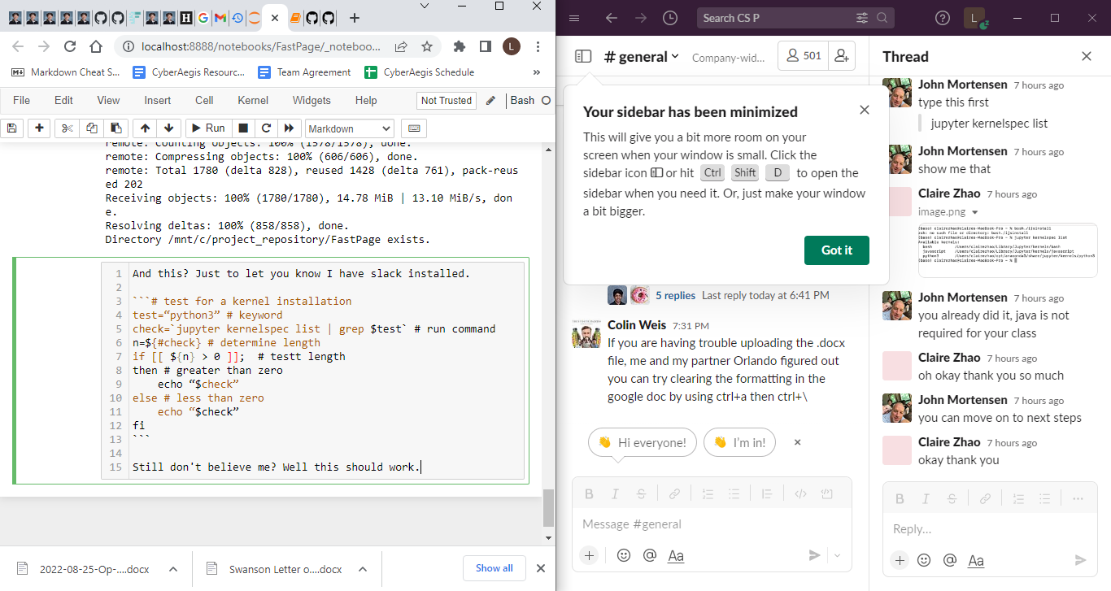The image size is (1111, 591).
Task: Open CyberAegis Schedule bookmark
Action: (419, 72)
